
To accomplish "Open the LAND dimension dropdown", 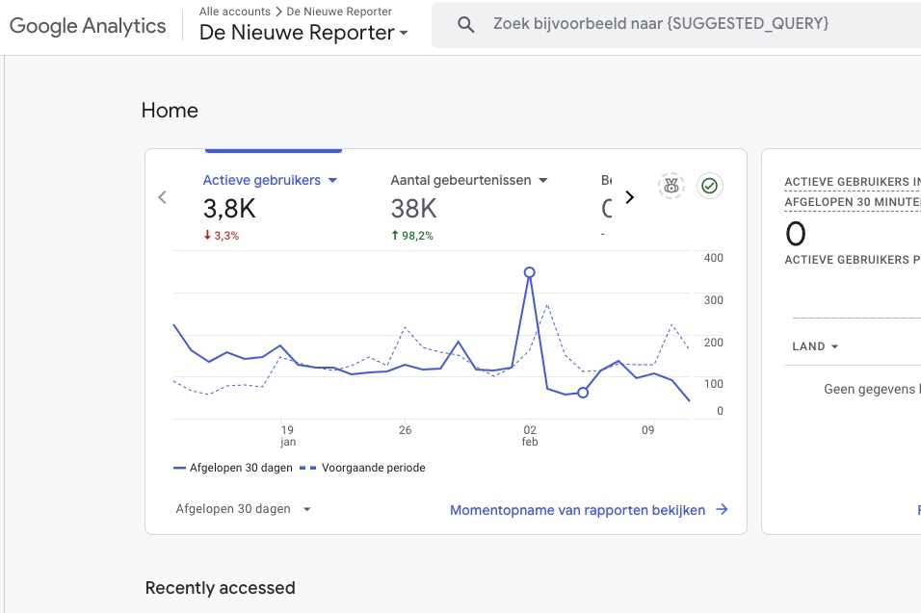I will (815, 346).
